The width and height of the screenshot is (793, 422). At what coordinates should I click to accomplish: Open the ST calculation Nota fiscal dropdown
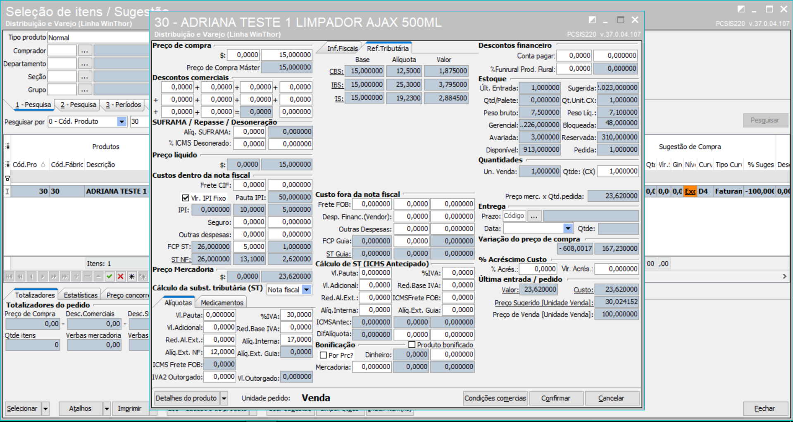coord(307,290)
